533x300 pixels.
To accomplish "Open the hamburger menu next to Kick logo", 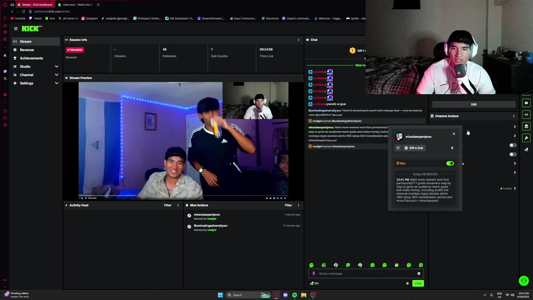I will (x=16, y=29).
